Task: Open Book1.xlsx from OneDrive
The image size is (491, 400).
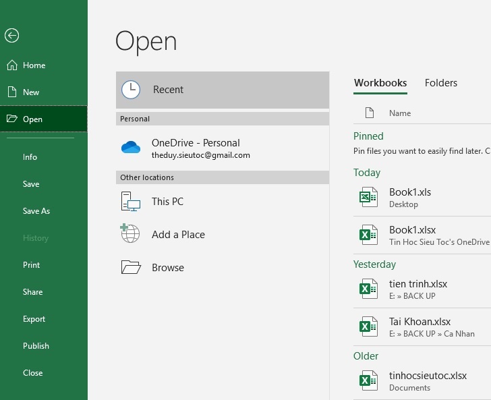Action: [412, 230]
